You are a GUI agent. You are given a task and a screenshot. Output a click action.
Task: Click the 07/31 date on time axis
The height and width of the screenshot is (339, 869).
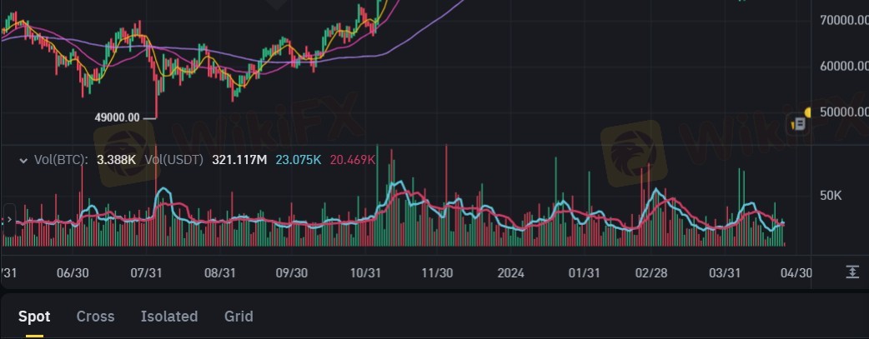[x=145, y=273]
